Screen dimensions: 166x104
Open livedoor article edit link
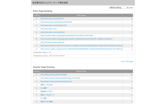pyautogui.click(x=67, y=35)
